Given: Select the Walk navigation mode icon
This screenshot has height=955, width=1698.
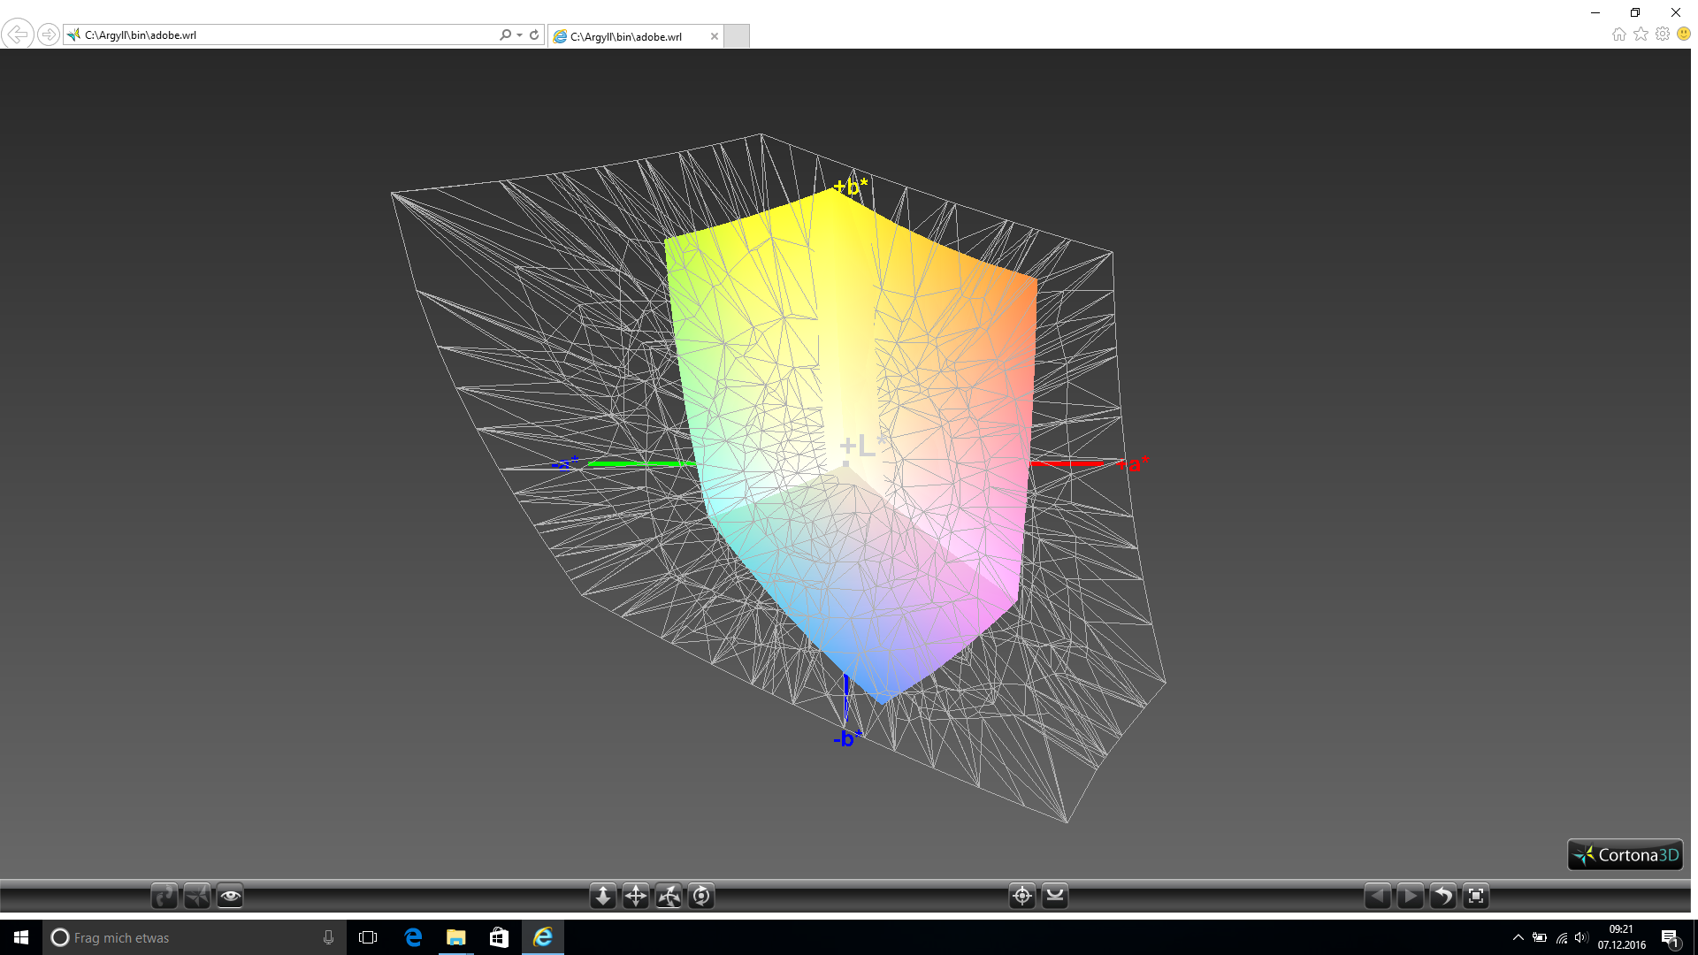Looking at the screenshot, I should click(164, 897).
